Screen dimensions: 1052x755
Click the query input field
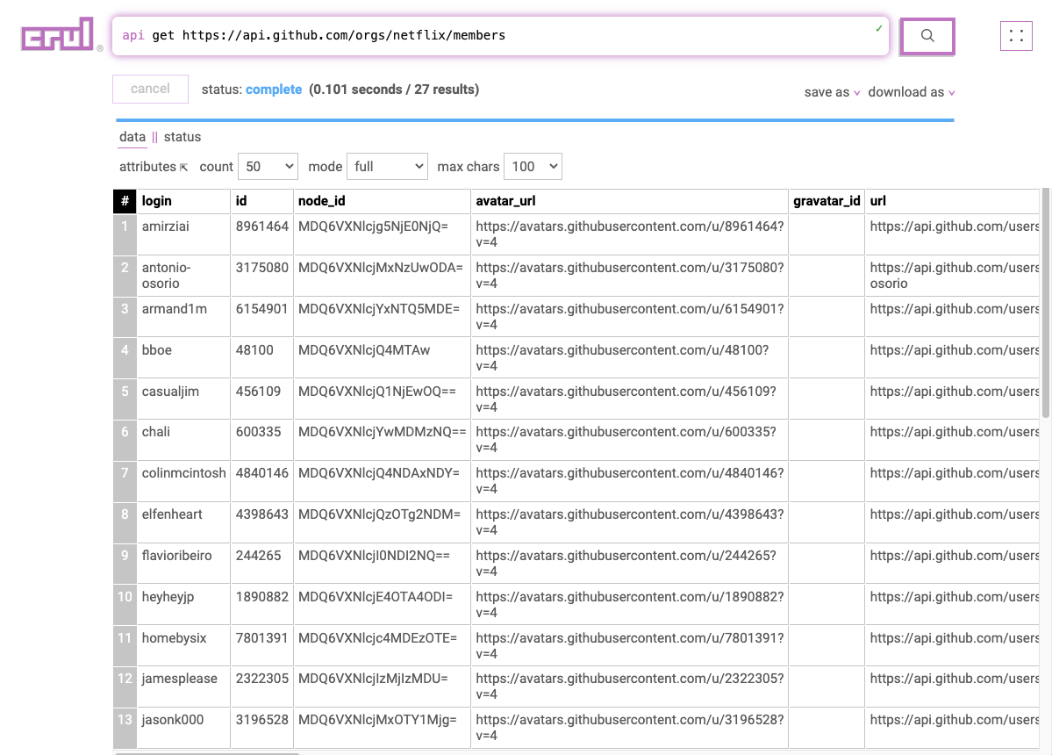pos(500,36)
